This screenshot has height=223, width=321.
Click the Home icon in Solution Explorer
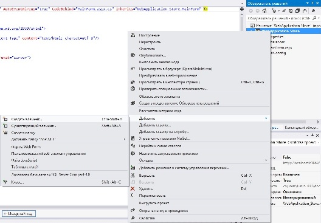point(264,11)
